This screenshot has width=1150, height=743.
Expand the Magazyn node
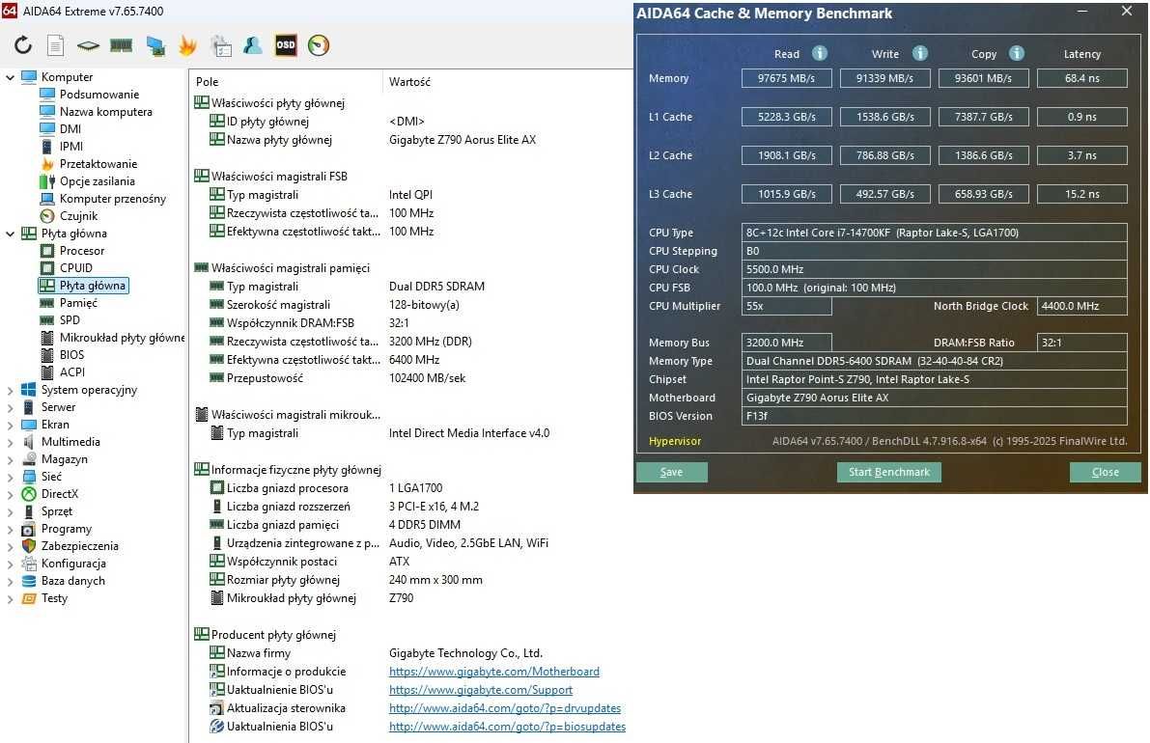point(11,459)
